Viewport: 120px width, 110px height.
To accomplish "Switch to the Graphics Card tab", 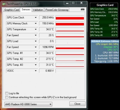I will point(12,10).
